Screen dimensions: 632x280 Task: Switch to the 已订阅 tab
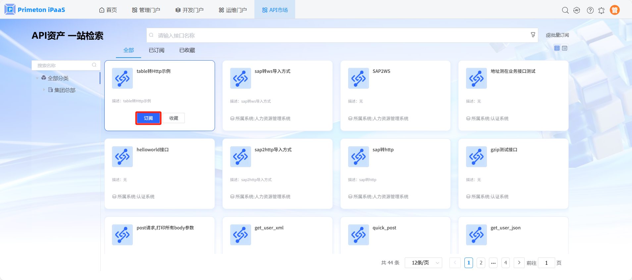[156, 50]
